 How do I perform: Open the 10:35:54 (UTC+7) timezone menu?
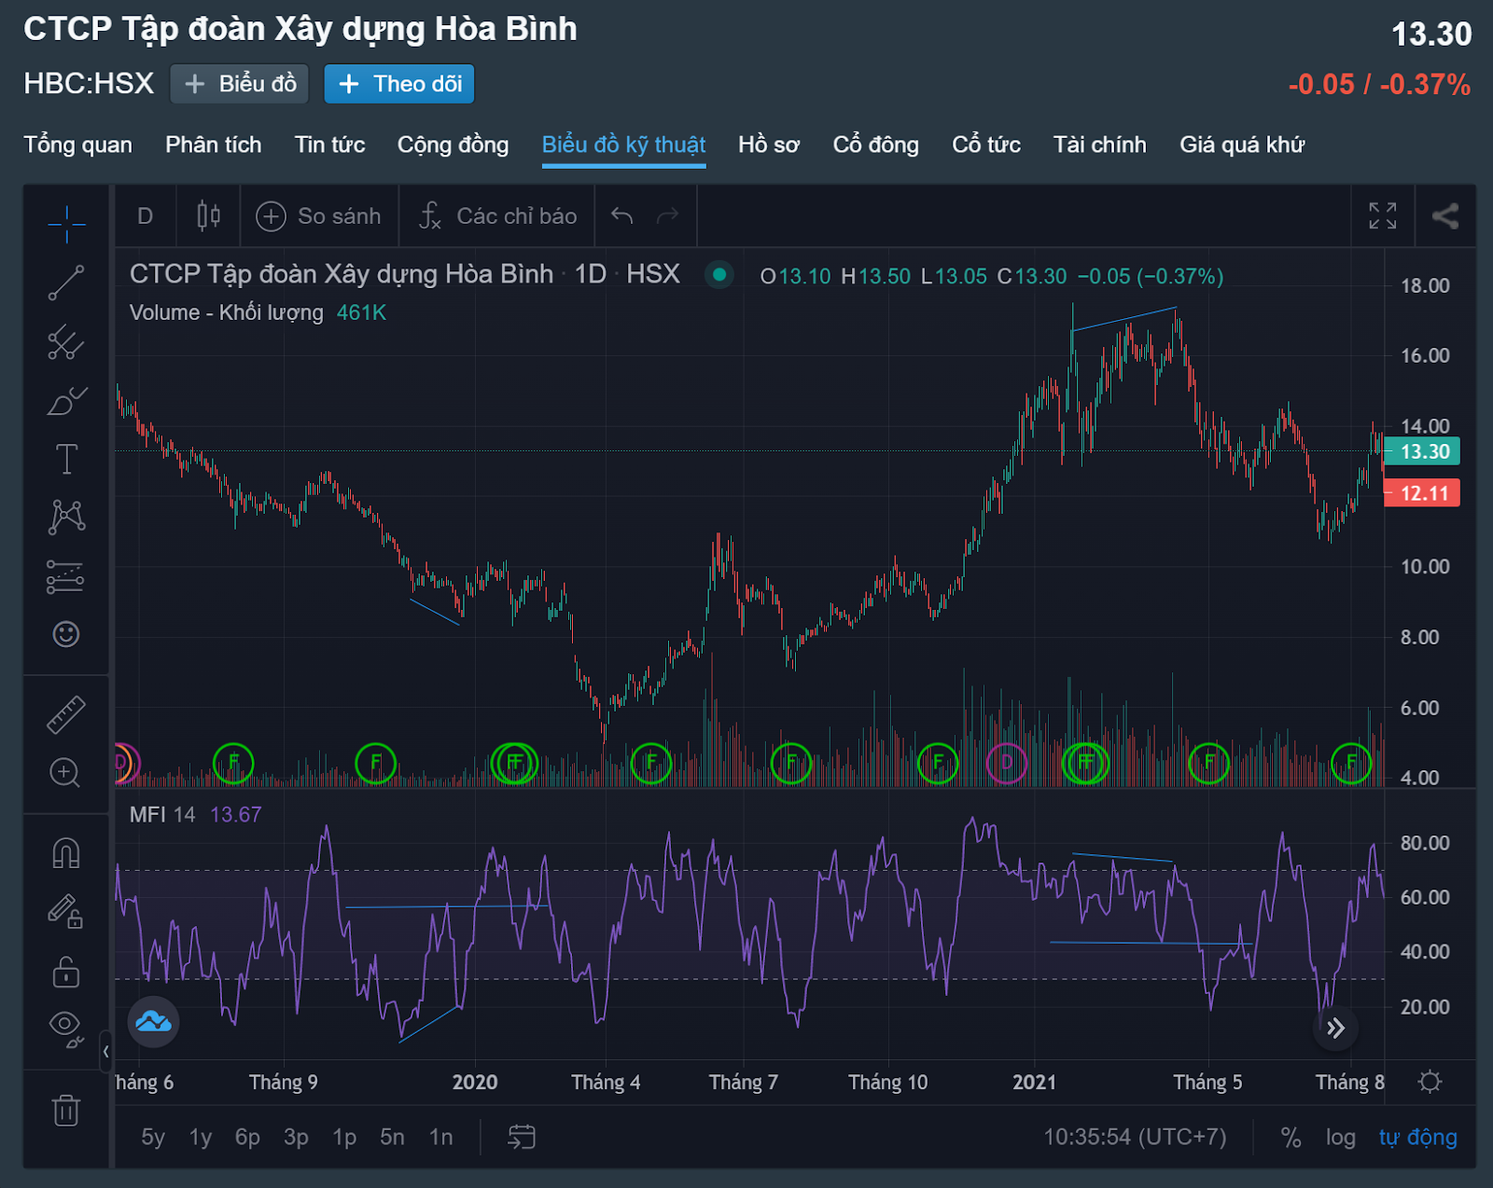coord(1135,1137)
